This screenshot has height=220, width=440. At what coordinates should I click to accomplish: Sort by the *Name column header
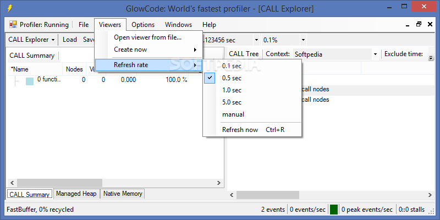click(x=35, y=69)
